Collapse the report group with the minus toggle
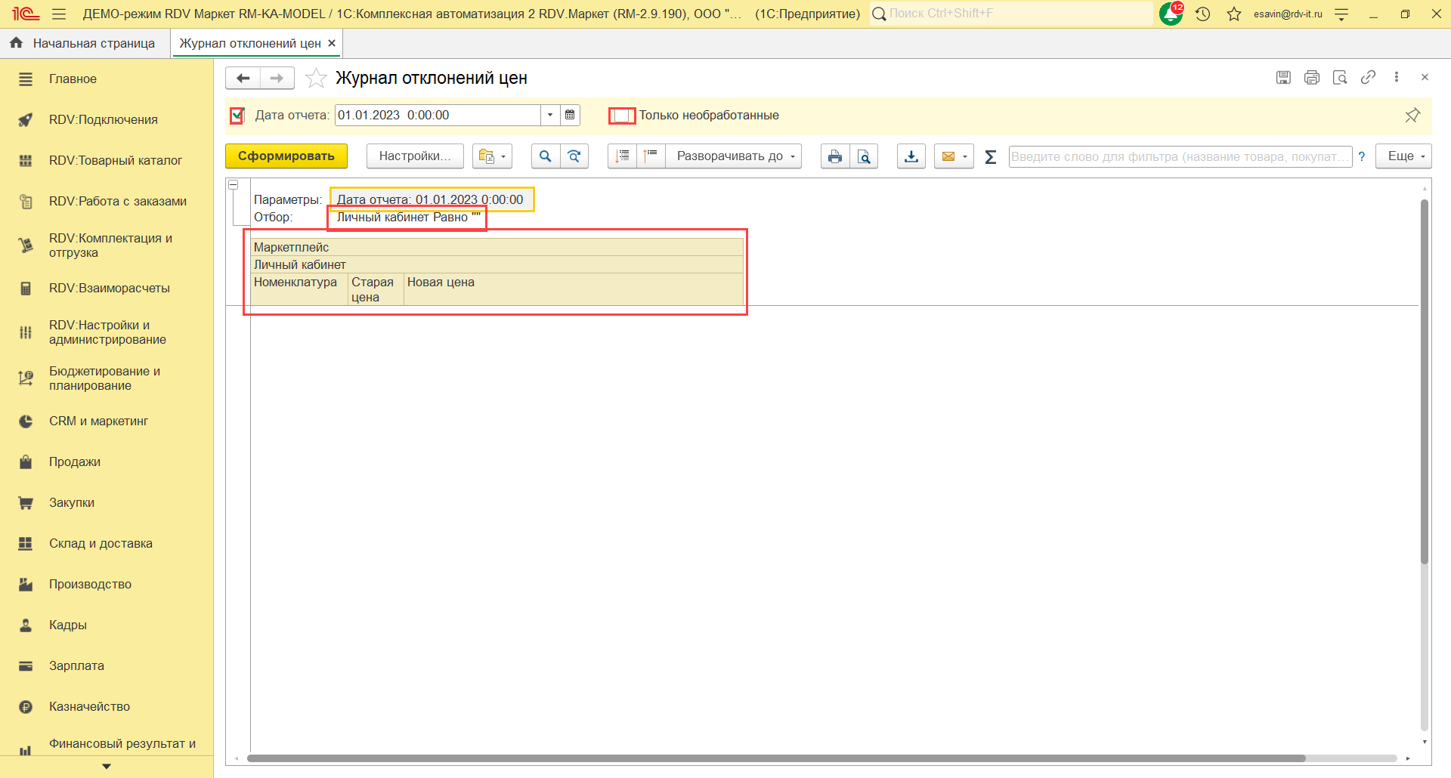Image resolution: width=1451 pixels, height=778 pixels. tap(234, 185)
